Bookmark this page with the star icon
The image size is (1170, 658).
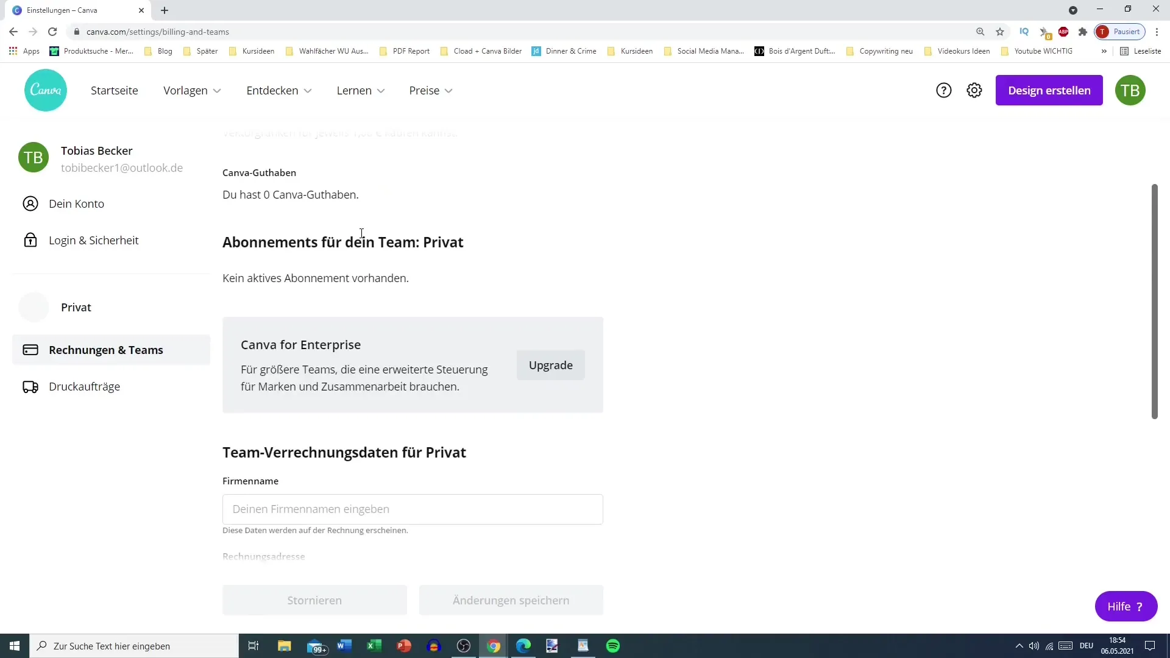pyautogui.click(x=1000, y=32)
